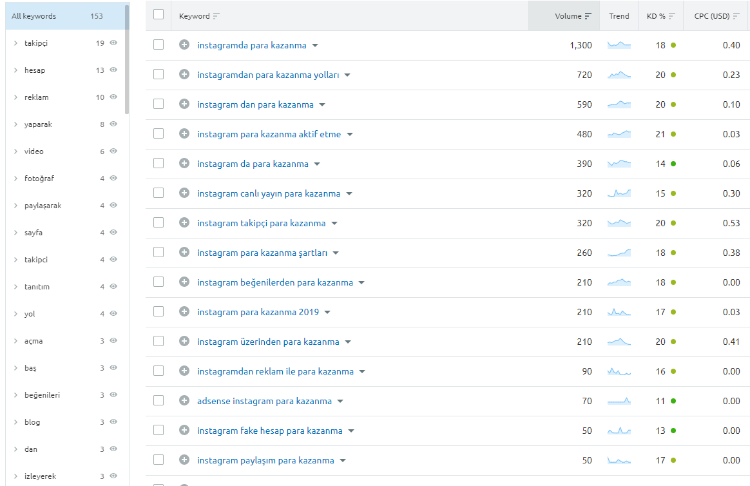The width and height of the screenshot is (750, 486).
Task: Open dropdown arrow next to 'instagram takipçi para kazanma'
Action: 334,224
